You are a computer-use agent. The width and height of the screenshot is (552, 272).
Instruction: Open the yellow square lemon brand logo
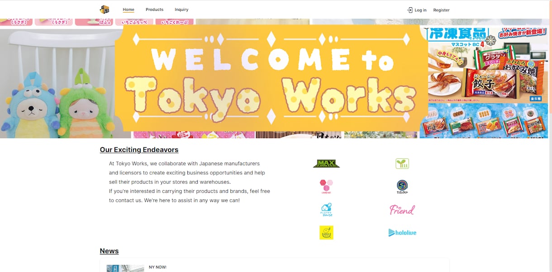click(x=326, y=233)
